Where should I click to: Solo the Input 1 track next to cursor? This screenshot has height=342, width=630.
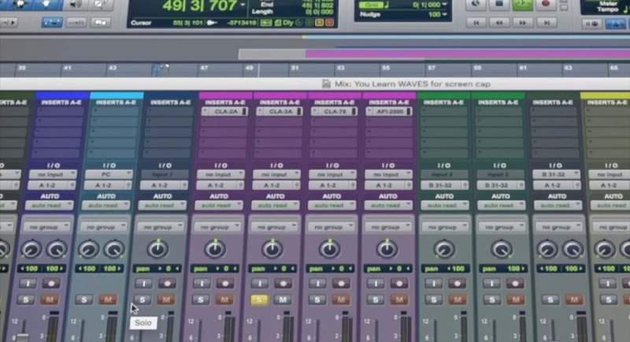pos(143,300)
